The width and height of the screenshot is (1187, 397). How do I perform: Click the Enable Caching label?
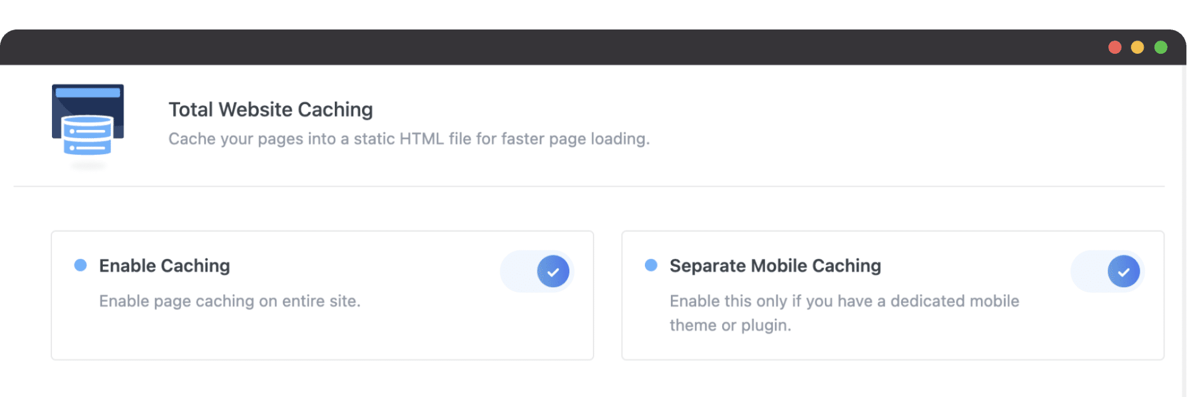click(x=164, y=266)
